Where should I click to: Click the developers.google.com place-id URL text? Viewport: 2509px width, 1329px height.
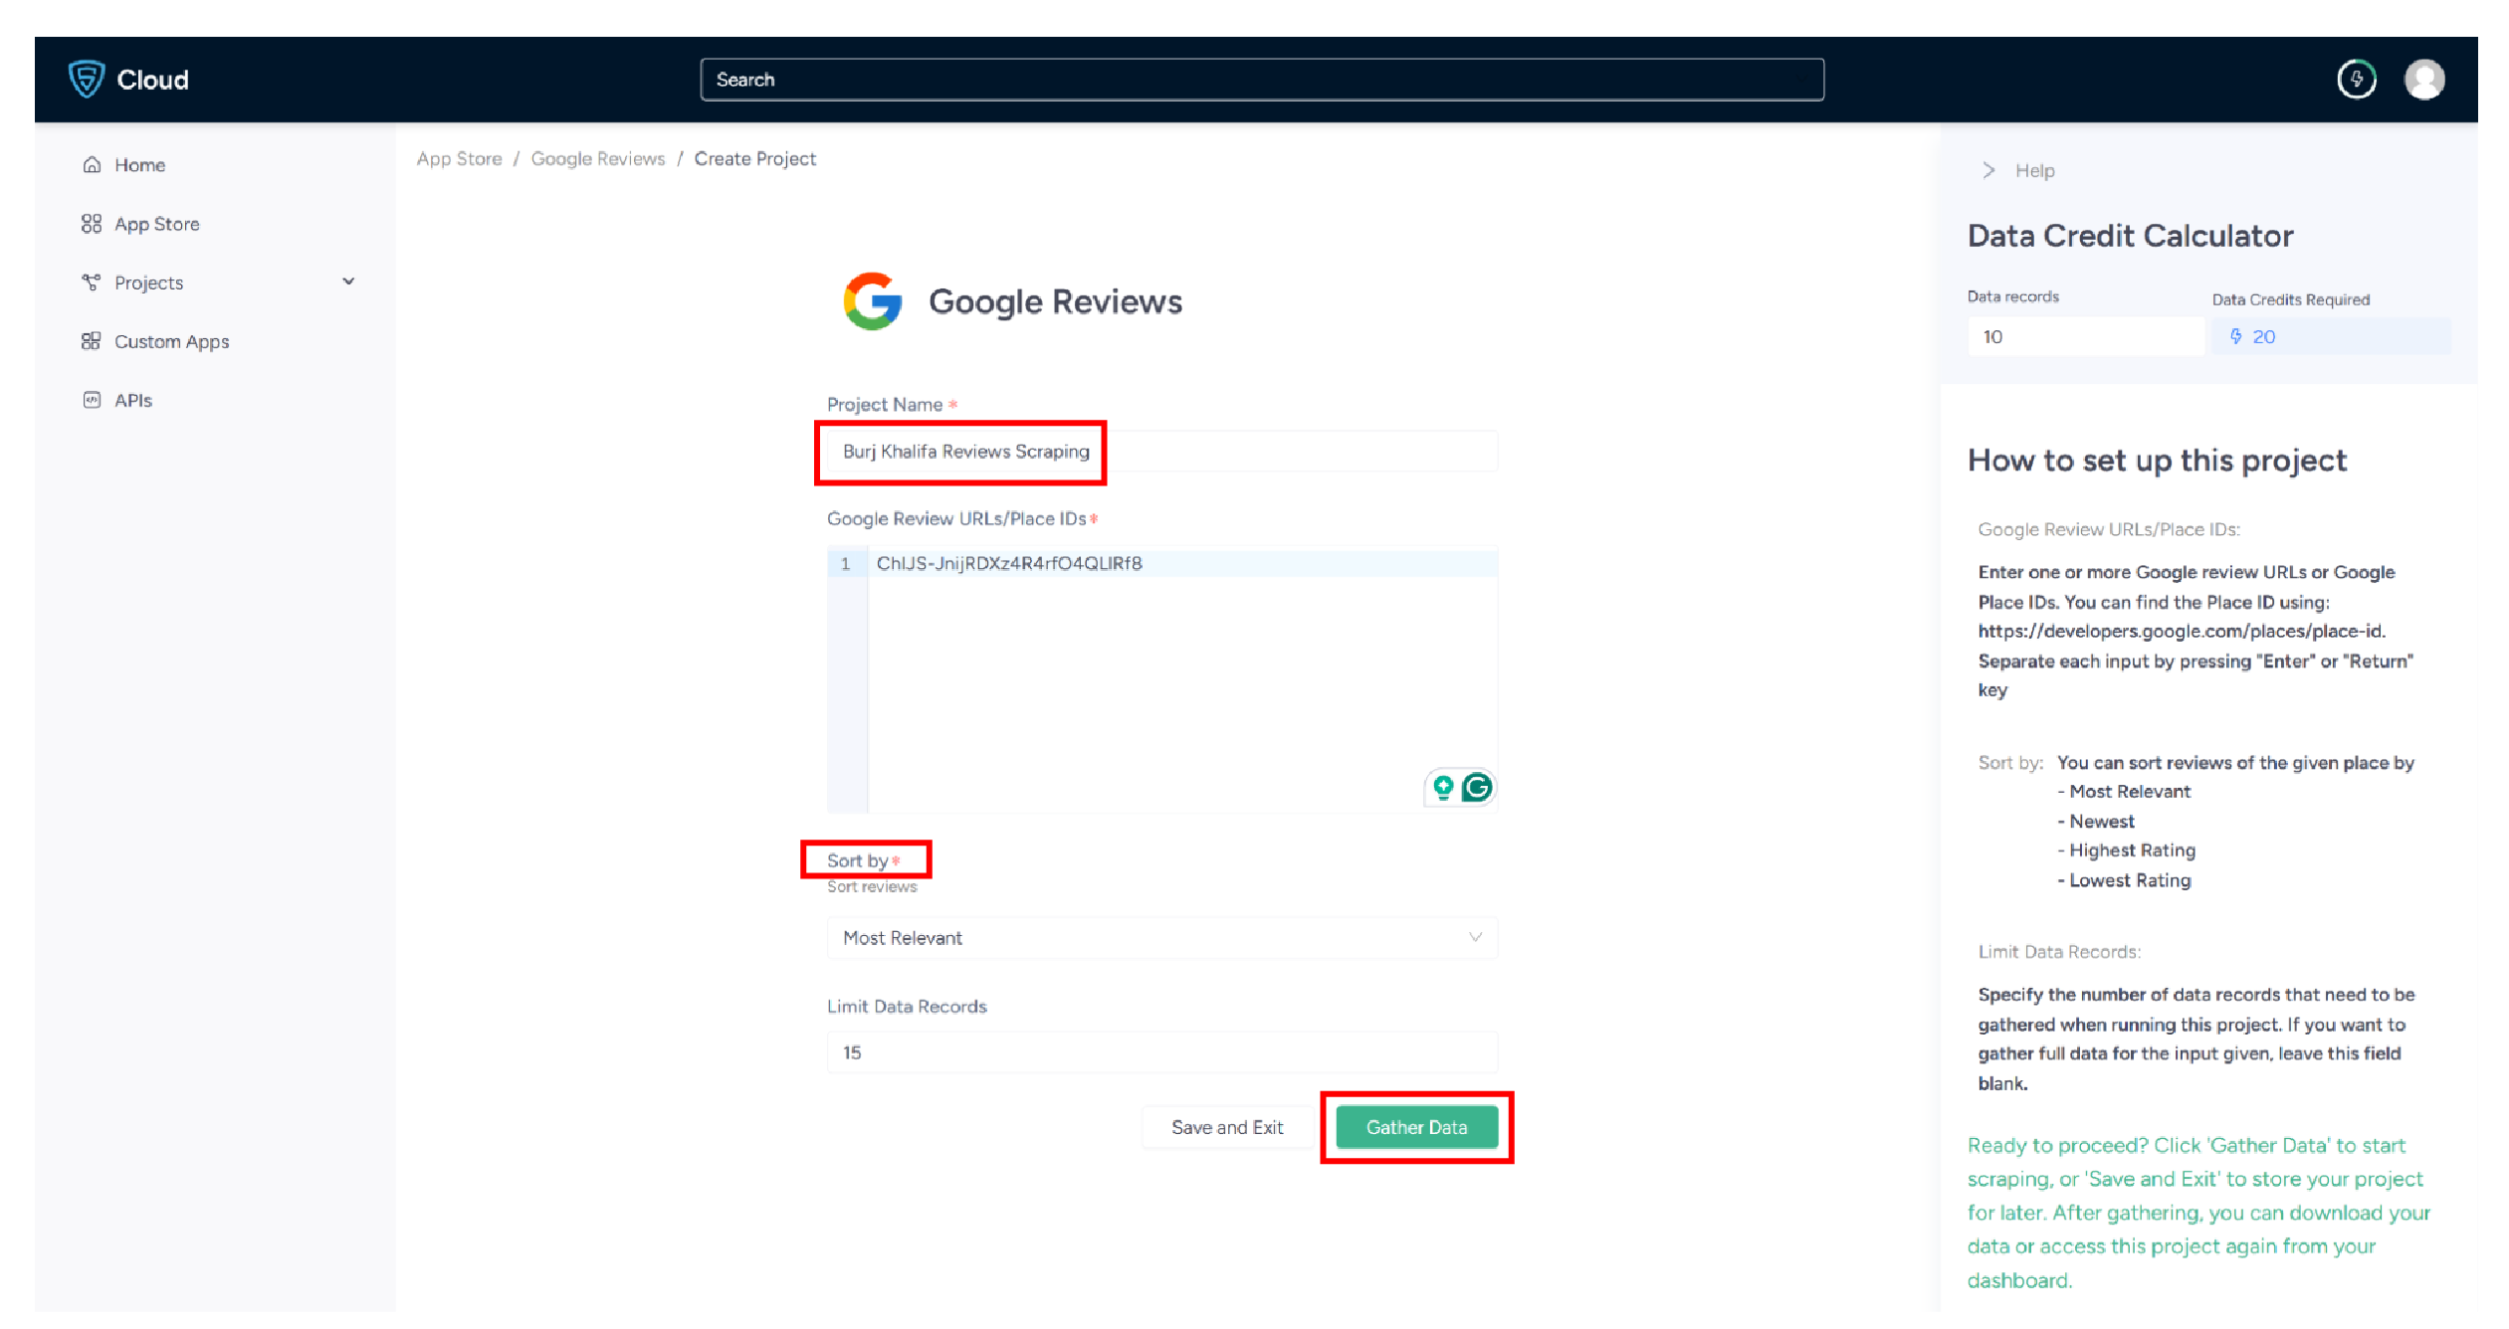(2181, 631)
